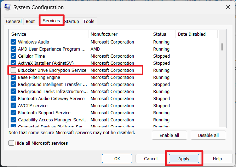Confirm with the OK button

117,159
